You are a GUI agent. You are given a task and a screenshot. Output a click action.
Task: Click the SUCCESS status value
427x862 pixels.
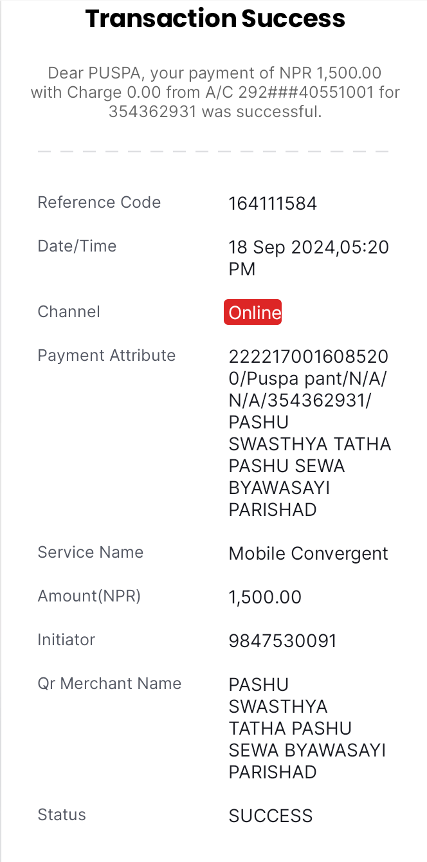tap(271, 816)
